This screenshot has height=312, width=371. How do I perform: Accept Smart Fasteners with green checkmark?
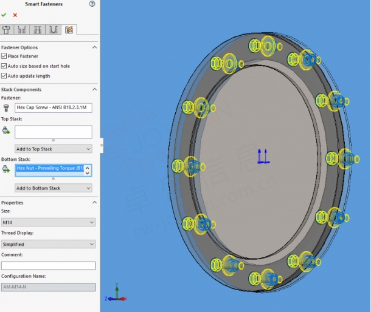[x=4, y=15]
